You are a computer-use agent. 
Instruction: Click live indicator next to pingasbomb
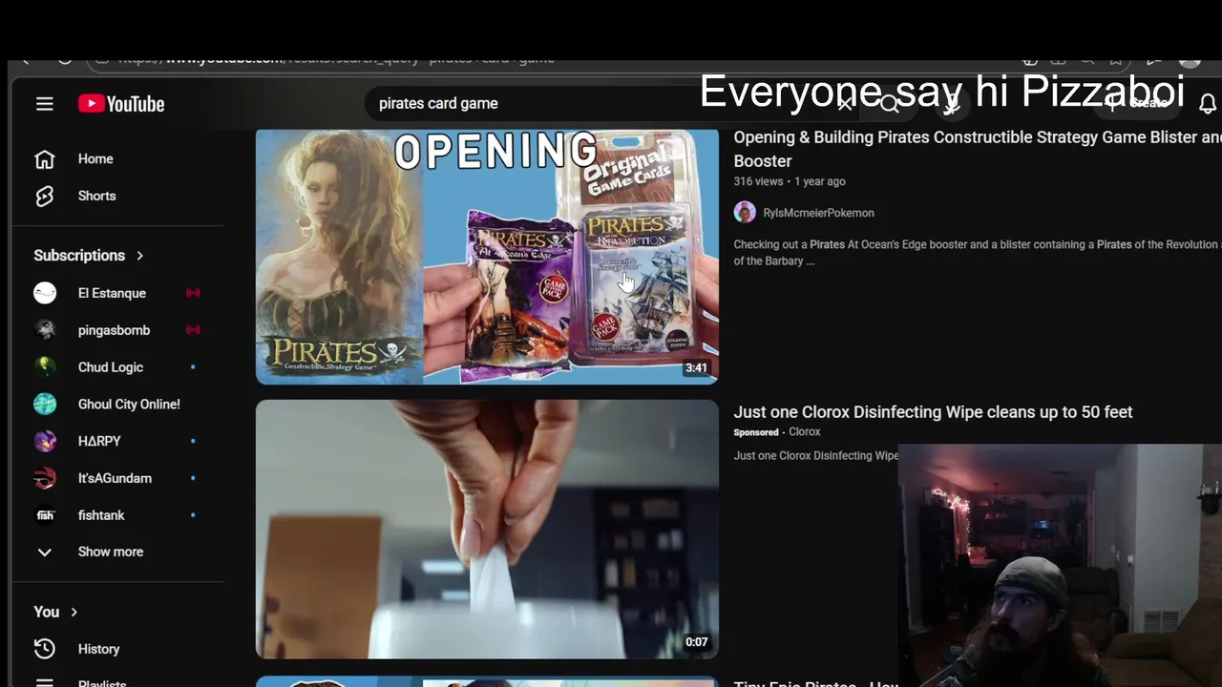coord(193,330)
